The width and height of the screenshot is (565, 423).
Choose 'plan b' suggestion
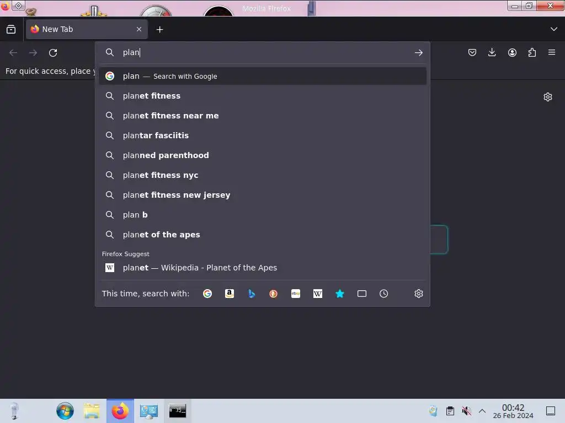263,214
